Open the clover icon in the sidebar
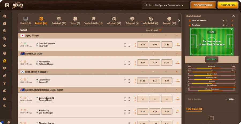The height and width of the screenshot is (124, 241). coord(5,46)
